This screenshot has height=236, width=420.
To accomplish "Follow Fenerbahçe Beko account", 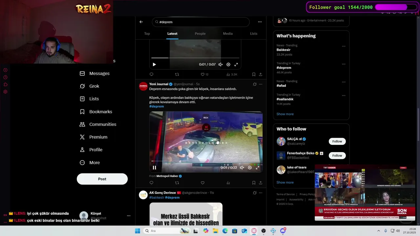I will [337, 155].
